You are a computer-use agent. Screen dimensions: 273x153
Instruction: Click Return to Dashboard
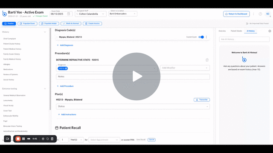(x=236, y=14)
